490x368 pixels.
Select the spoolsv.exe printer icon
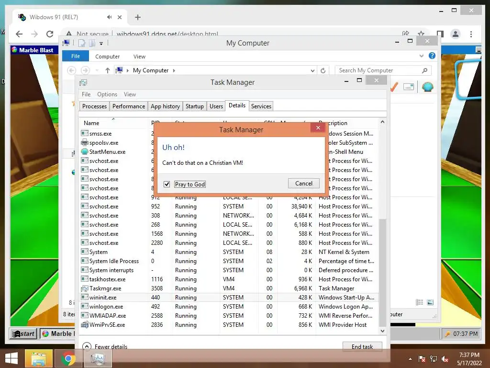[84, 142]
